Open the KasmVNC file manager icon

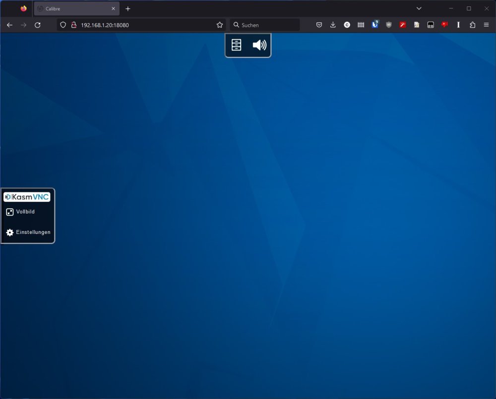[236, 45]
